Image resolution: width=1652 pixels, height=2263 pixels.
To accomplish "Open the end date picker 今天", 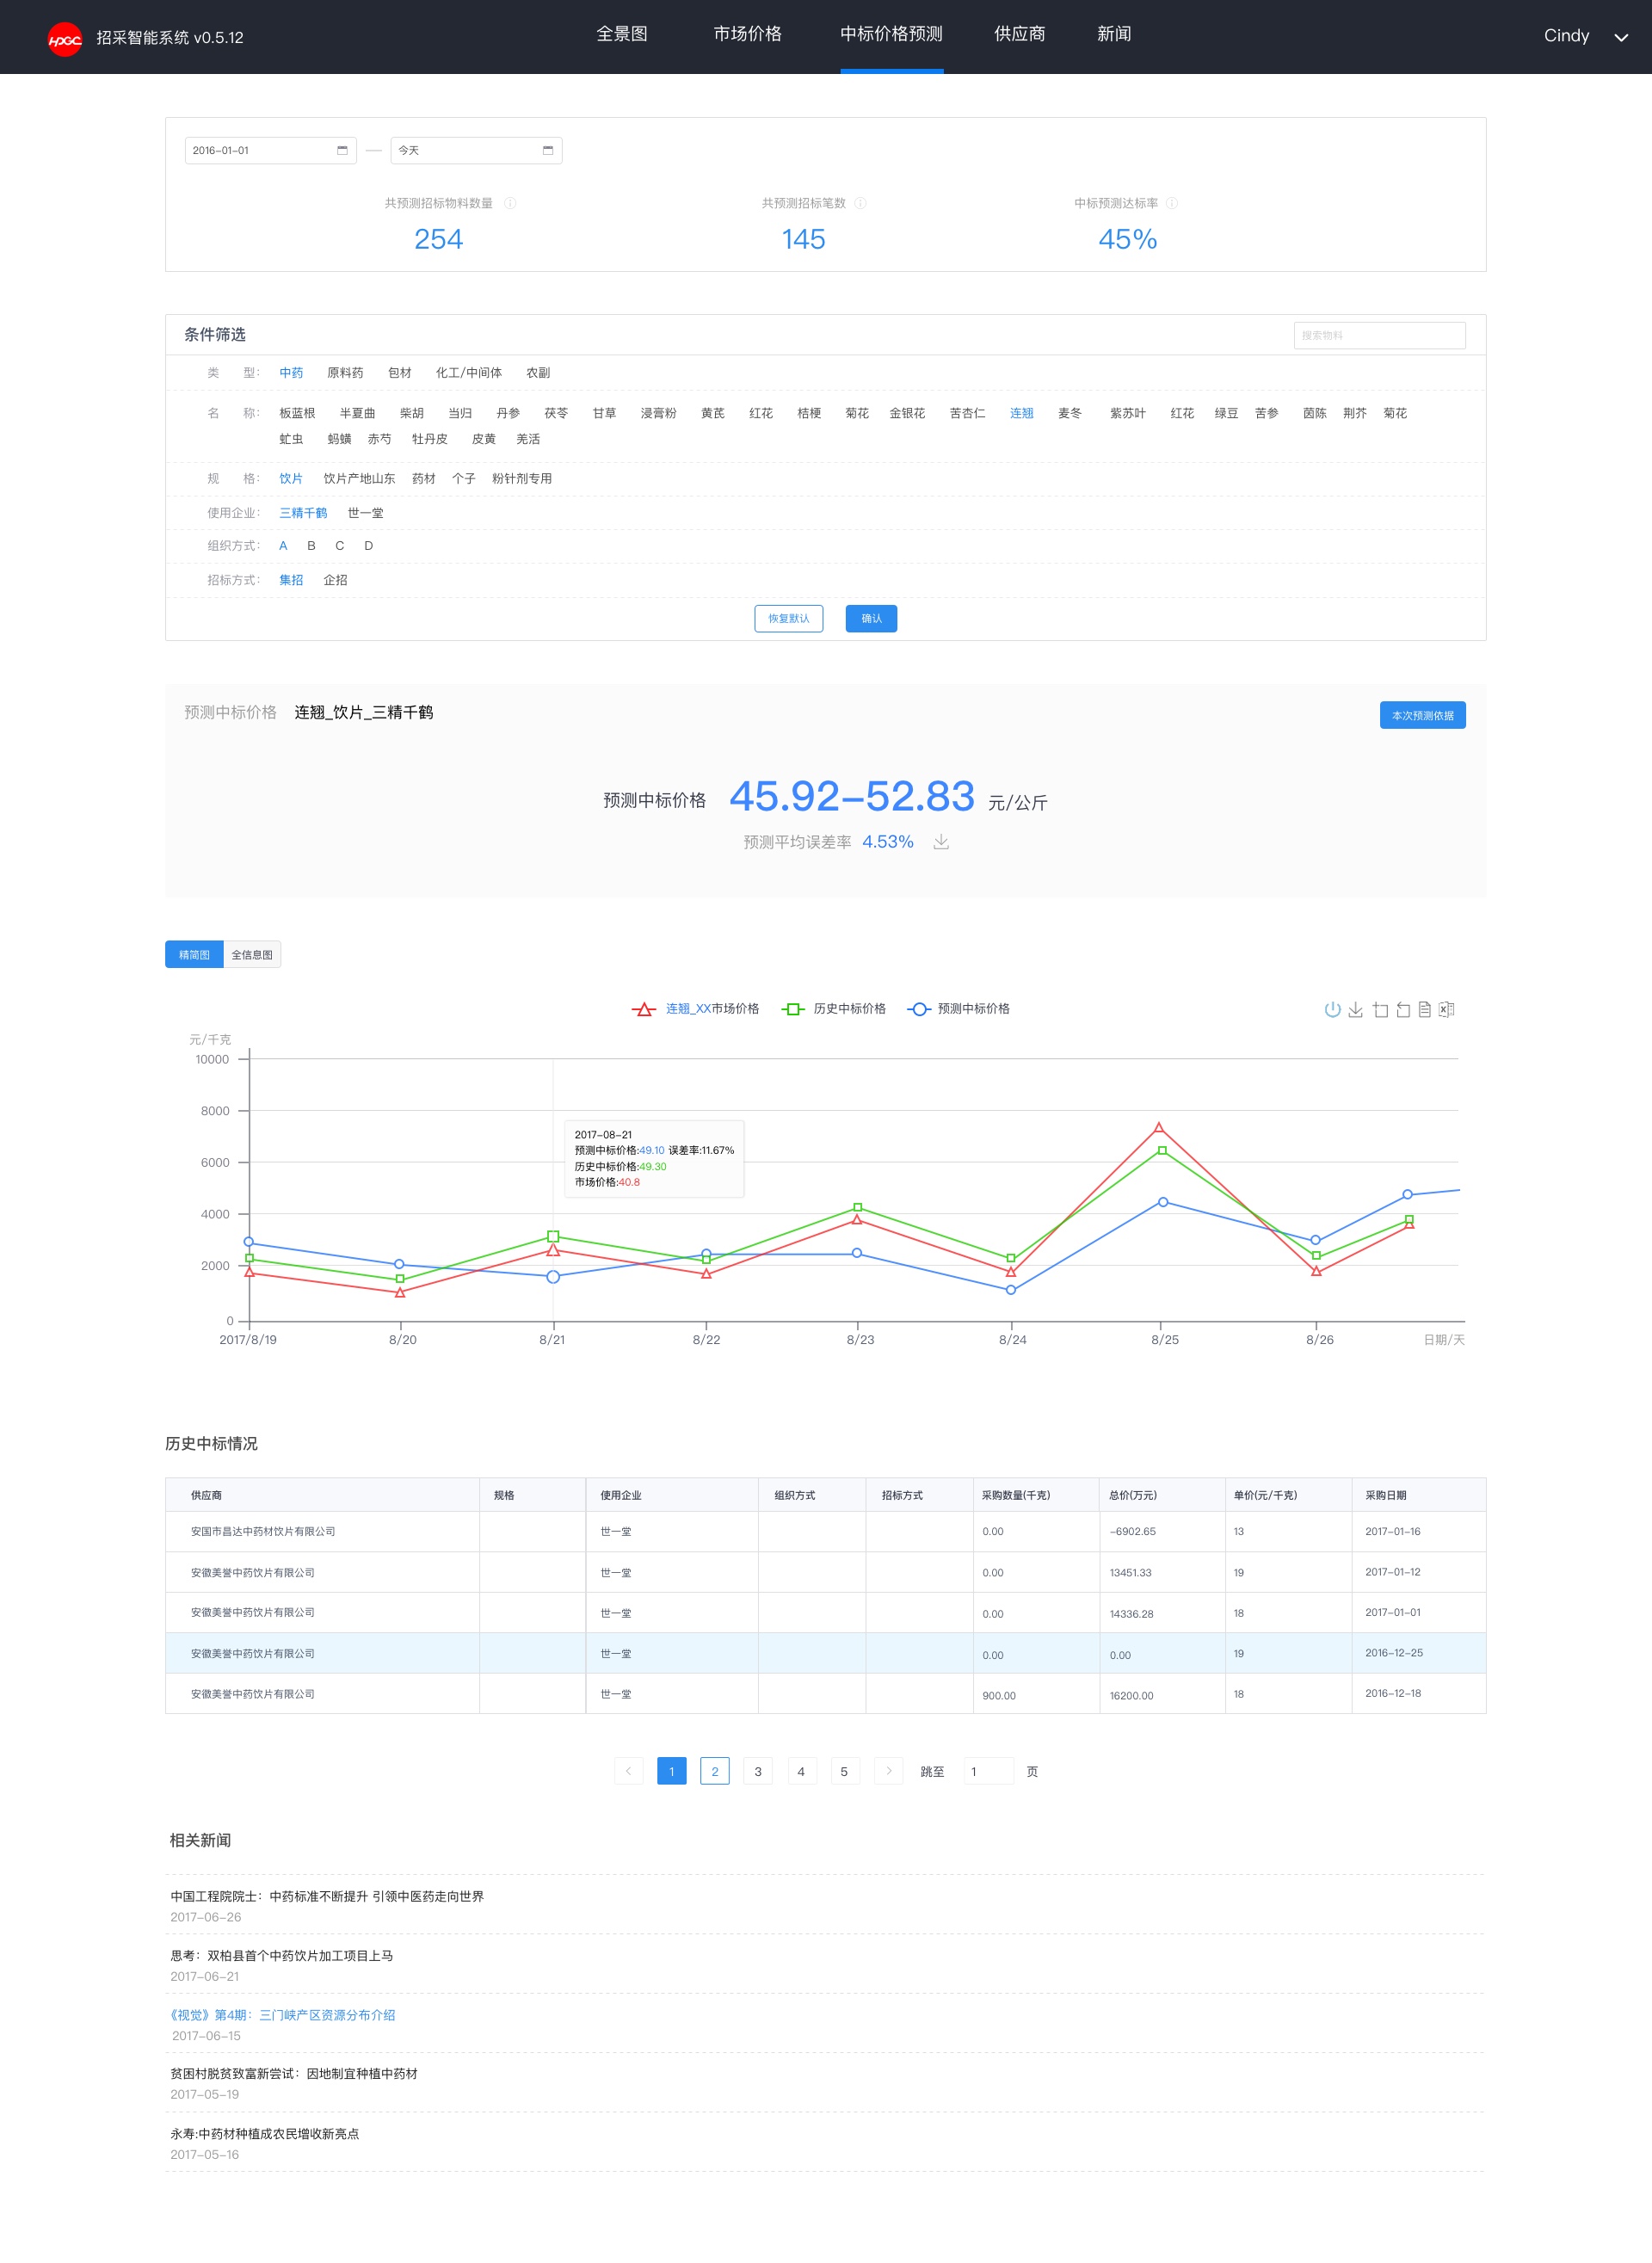I will click(x=476, y=150).
